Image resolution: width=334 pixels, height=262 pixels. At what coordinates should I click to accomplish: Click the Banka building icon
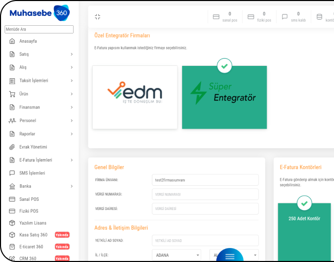point(12,186)
